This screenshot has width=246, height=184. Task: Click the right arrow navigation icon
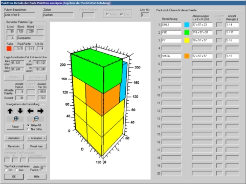tap(40, 111)
